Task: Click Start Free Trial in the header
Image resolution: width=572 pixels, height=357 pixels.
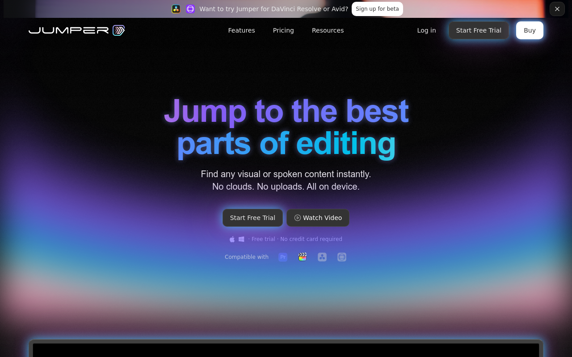Action: tap(479, 30)
